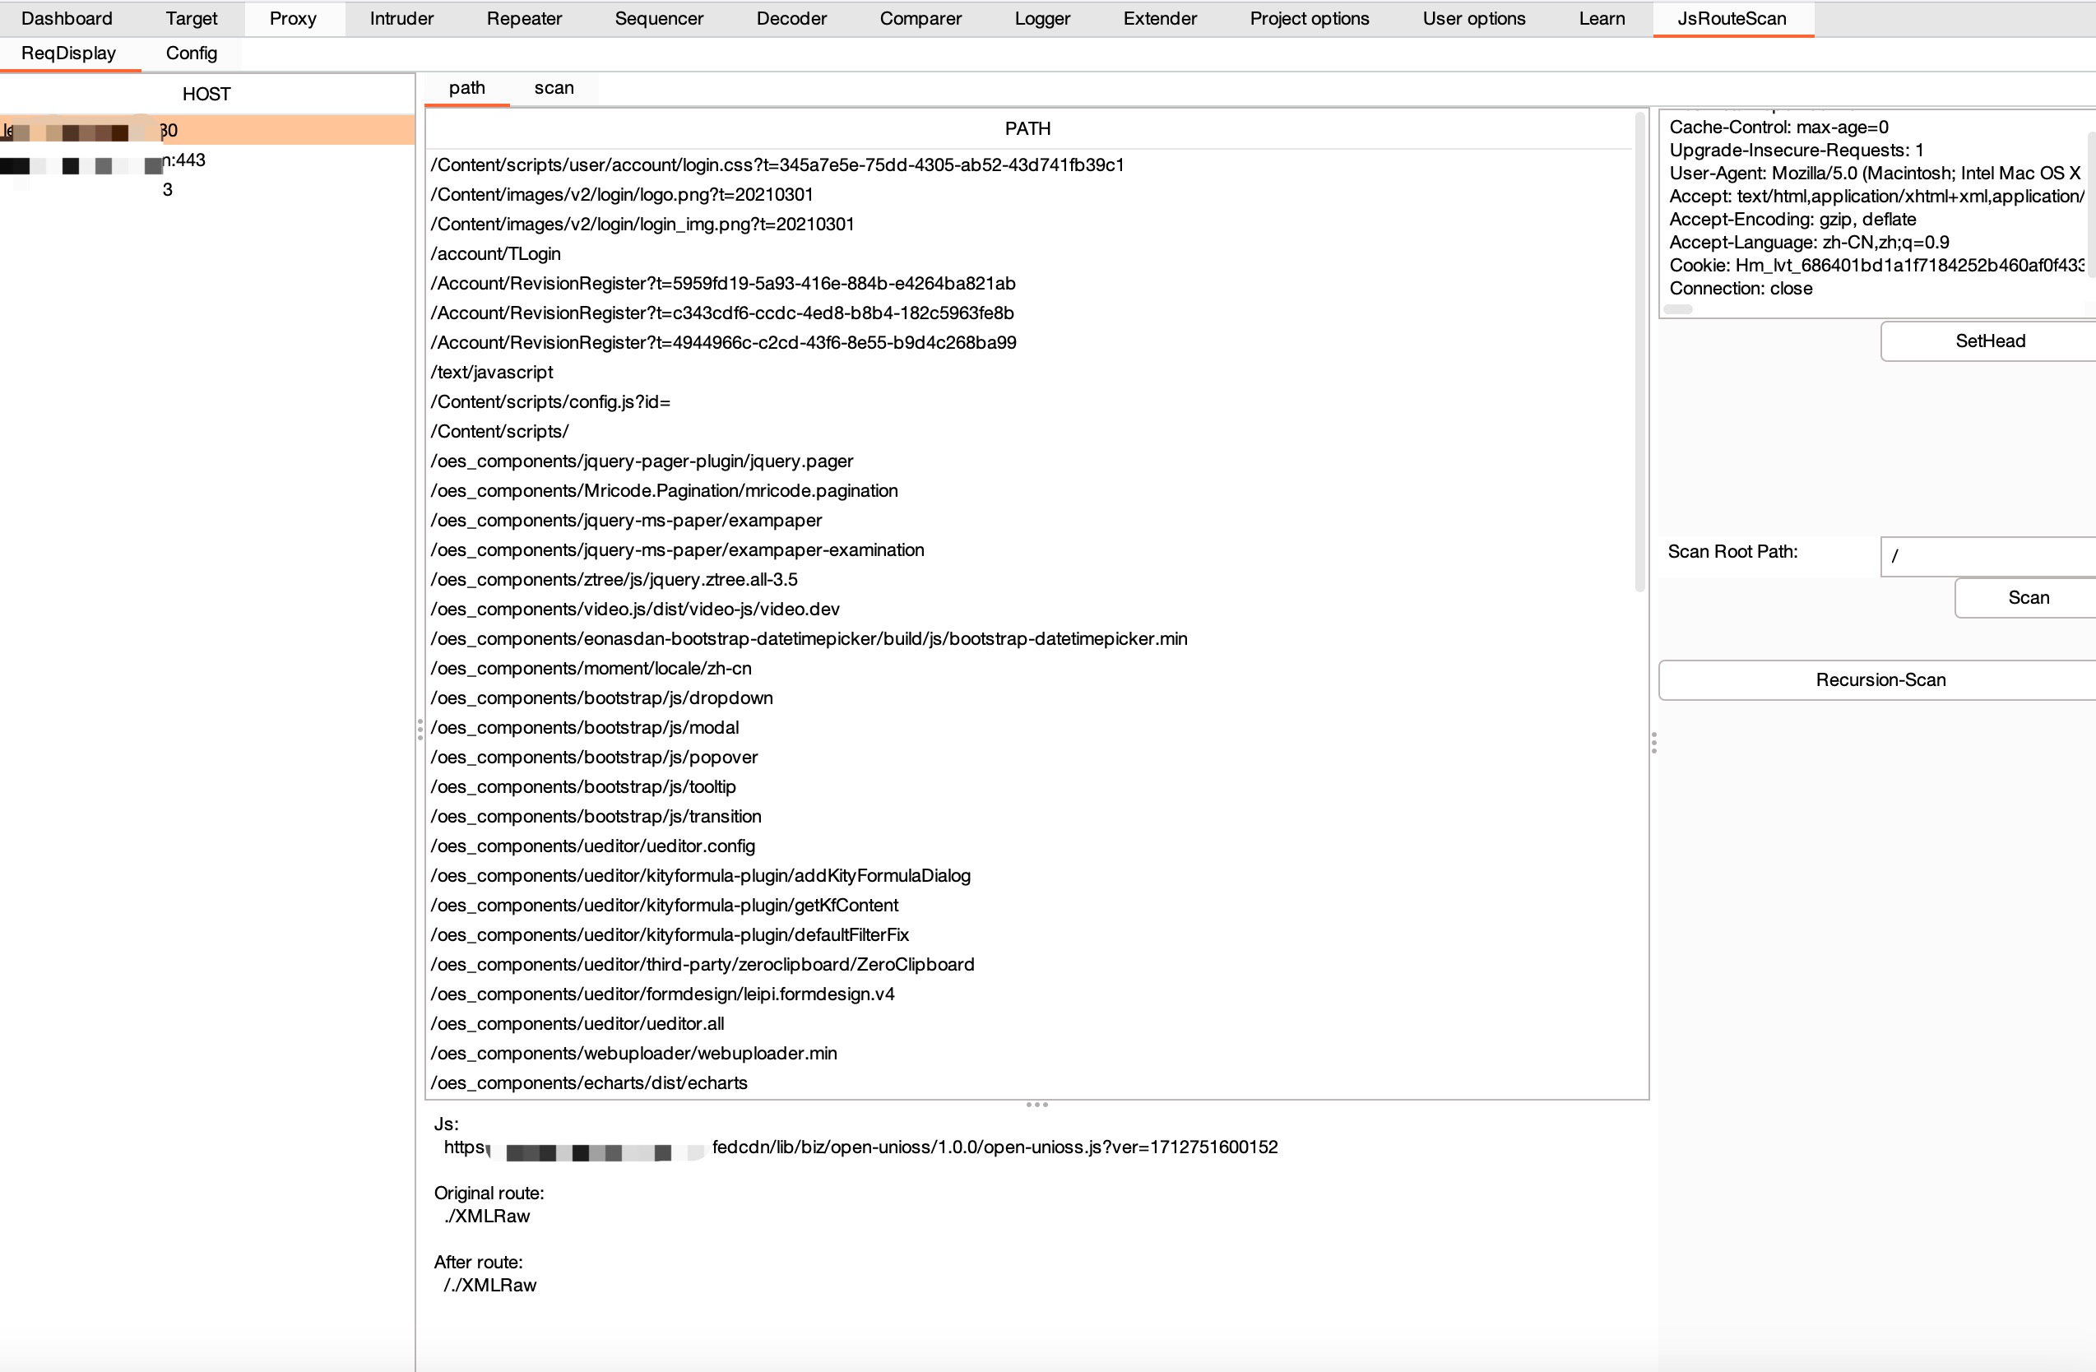Select the webuploader.min path entry
Screen dimensions: 2096x1372
click(633, 1053)
